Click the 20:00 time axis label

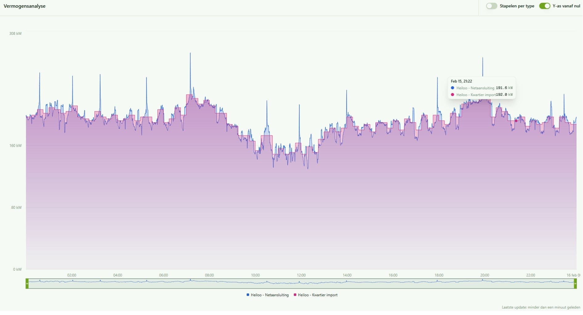(x=485, y=275)
